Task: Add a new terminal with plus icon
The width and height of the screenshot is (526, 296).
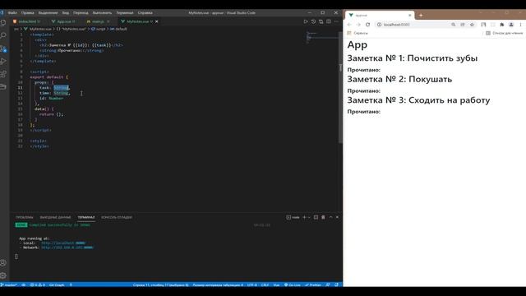Action: coord(304,217)
